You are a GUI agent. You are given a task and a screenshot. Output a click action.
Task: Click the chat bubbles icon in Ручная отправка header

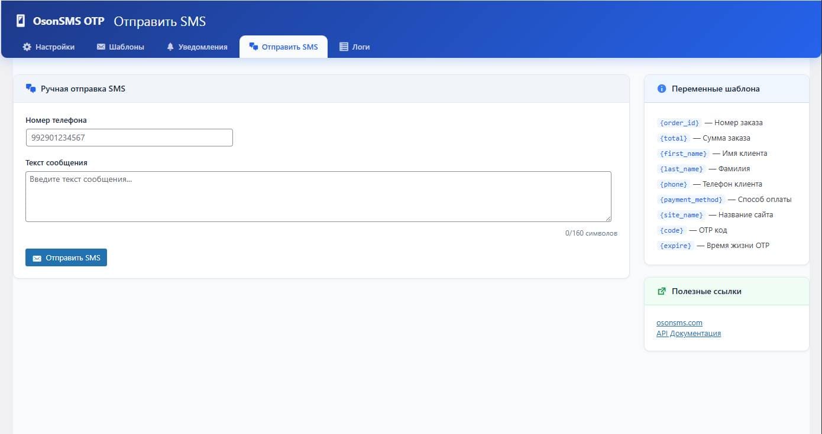[x=31, y=89]
